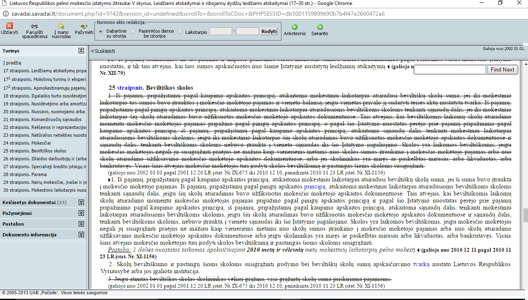
Task: Add to Į mano nuorodas star icon
Action: click(x=61, y=26)
